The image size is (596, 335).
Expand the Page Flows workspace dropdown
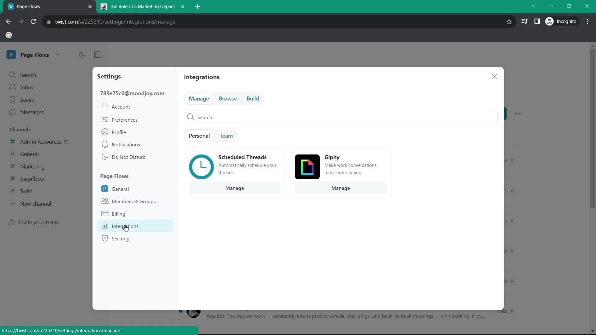click(57, 54)
